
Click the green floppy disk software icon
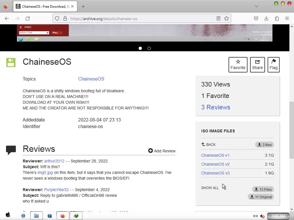[x=11, y=62]
